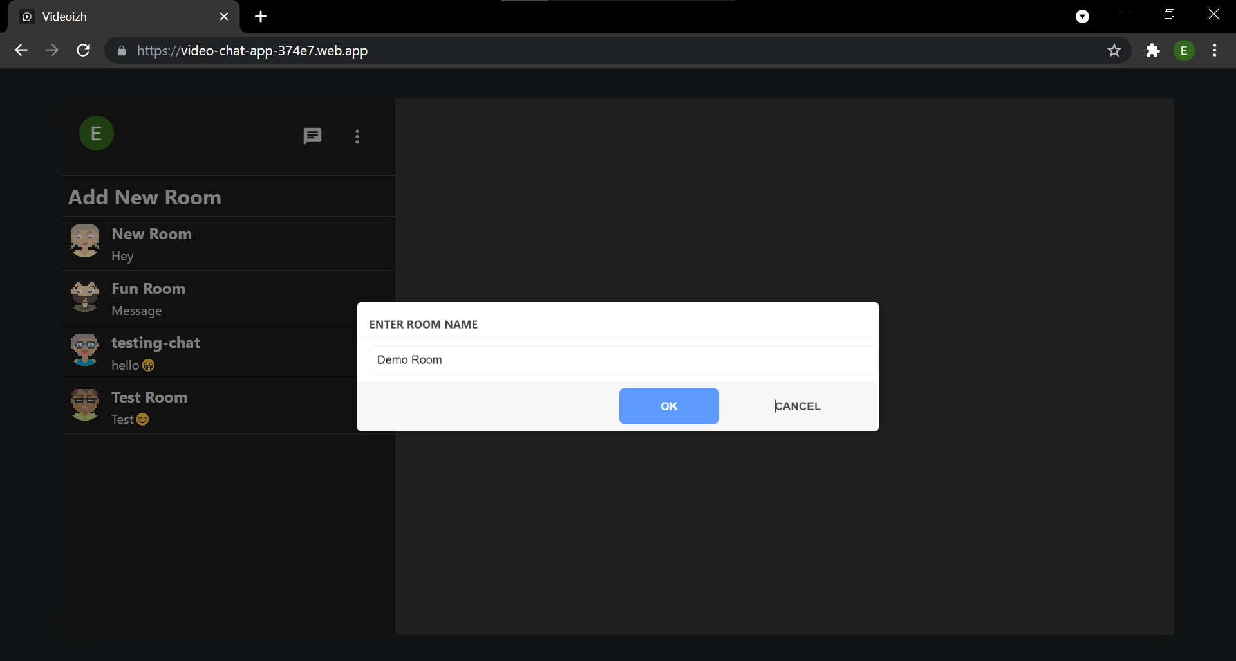Open the chat message icon in the sidebar
This screenshot has width=1236, height=661.
click(312, 136)
